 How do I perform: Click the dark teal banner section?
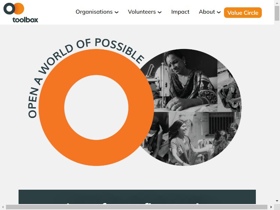point(137,197)
